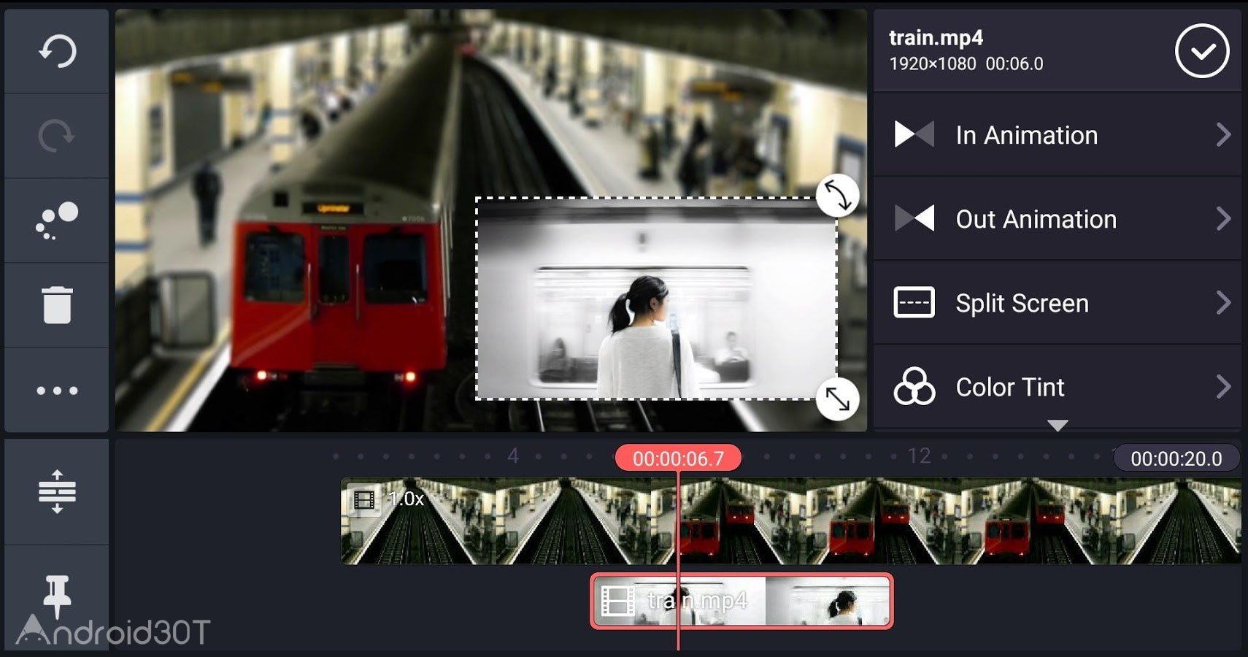Click the film icon on main clip
This screenshot has width=1248, height=657.
pos(363,500)
